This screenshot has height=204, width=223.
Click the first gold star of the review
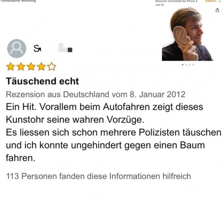coord(10,66)
